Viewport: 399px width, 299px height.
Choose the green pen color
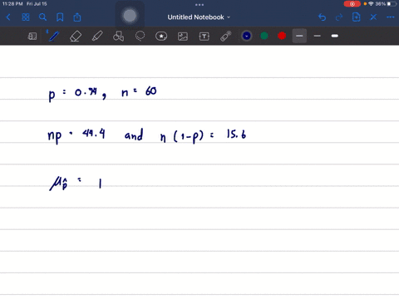[x=264, y=36]
